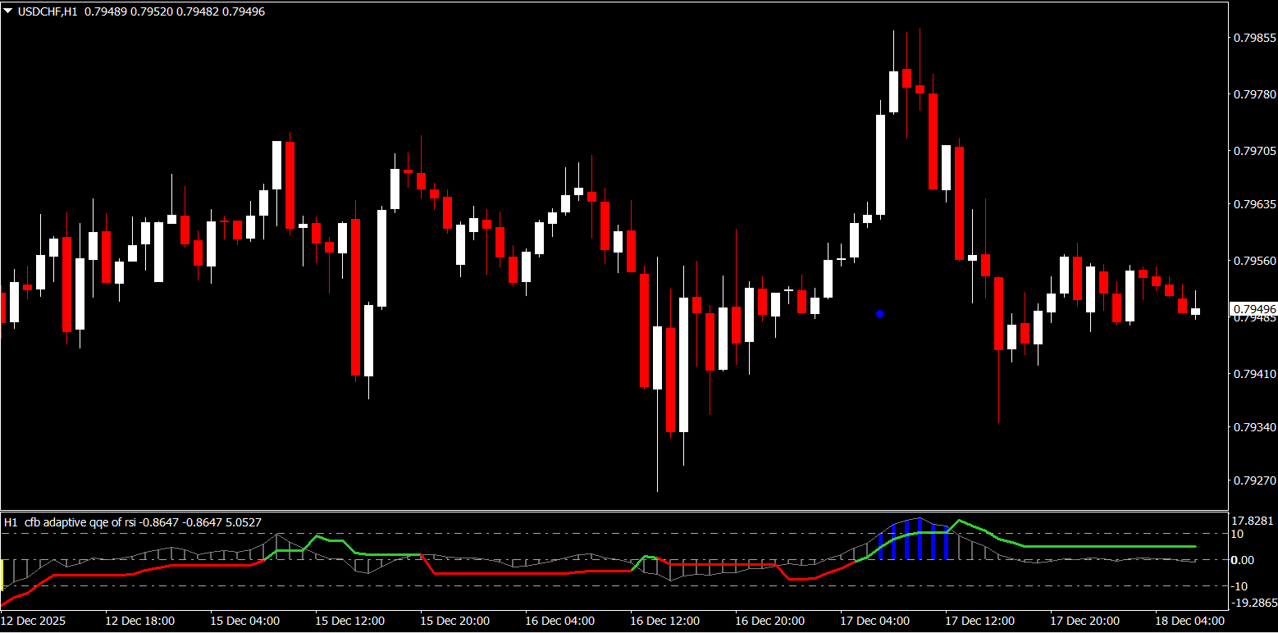The height and width of the screenshot is (633, 1278).
Task: Click the 16 Dec 12:00 time label
Action: 664,621
